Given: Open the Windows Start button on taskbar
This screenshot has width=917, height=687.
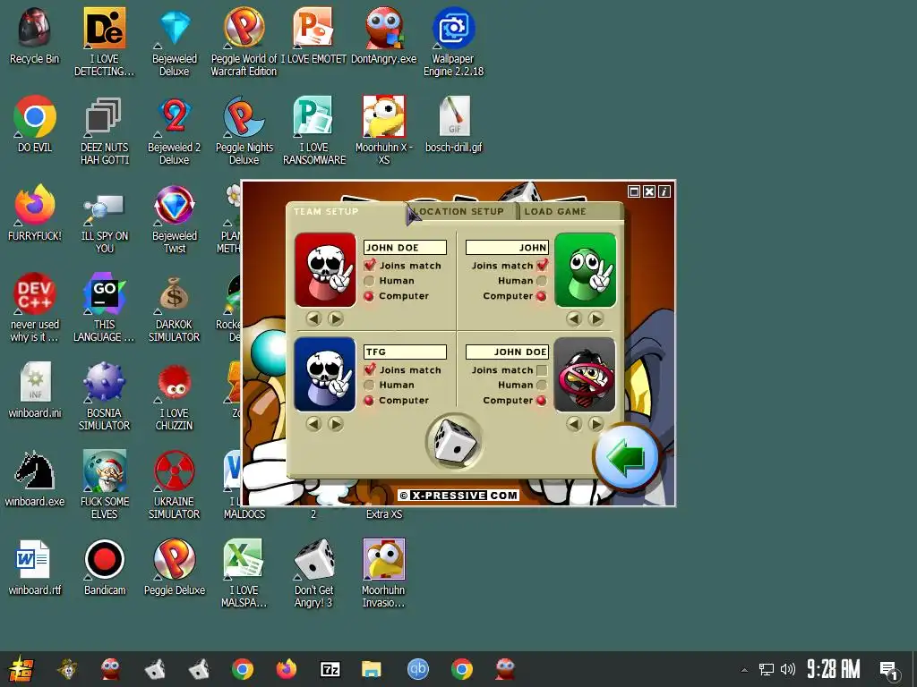Looking at the screenshot, I should (x=21, y=669).
